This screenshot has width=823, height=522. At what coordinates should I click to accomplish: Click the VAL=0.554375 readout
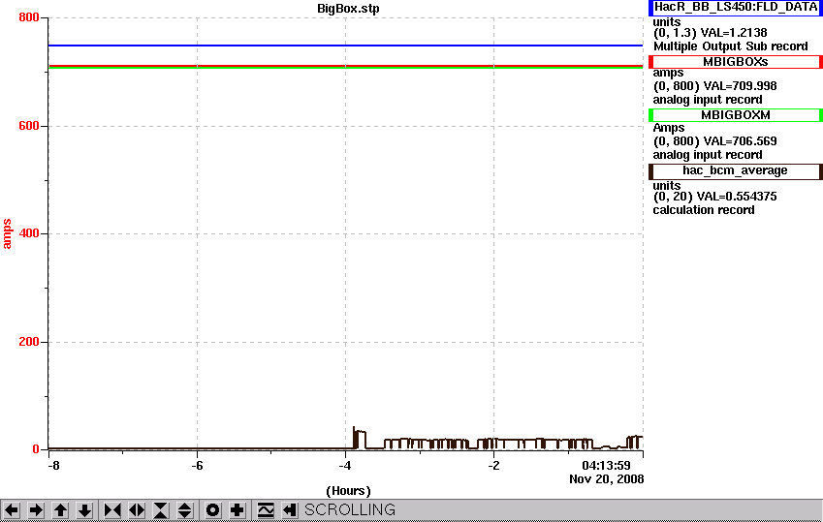[x=737, y=197]
